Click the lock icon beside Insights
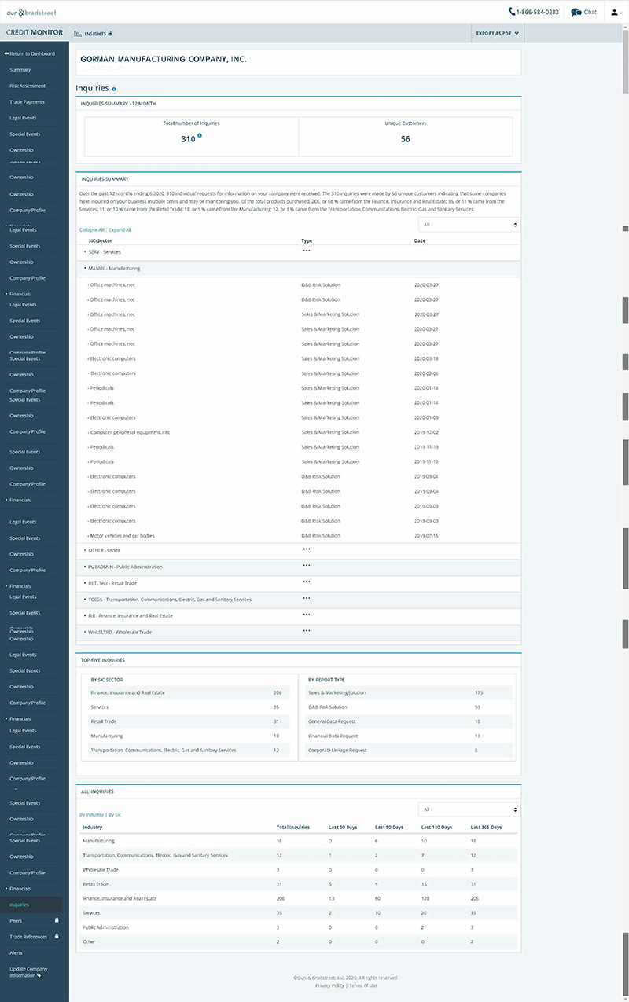This screenshot has height=1002, width=629. coord(109,34)
